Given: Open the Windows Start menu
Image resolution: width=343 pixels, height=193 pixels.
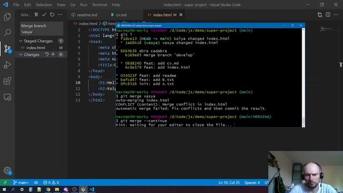Looking at the screenshot, I should 4,189.
